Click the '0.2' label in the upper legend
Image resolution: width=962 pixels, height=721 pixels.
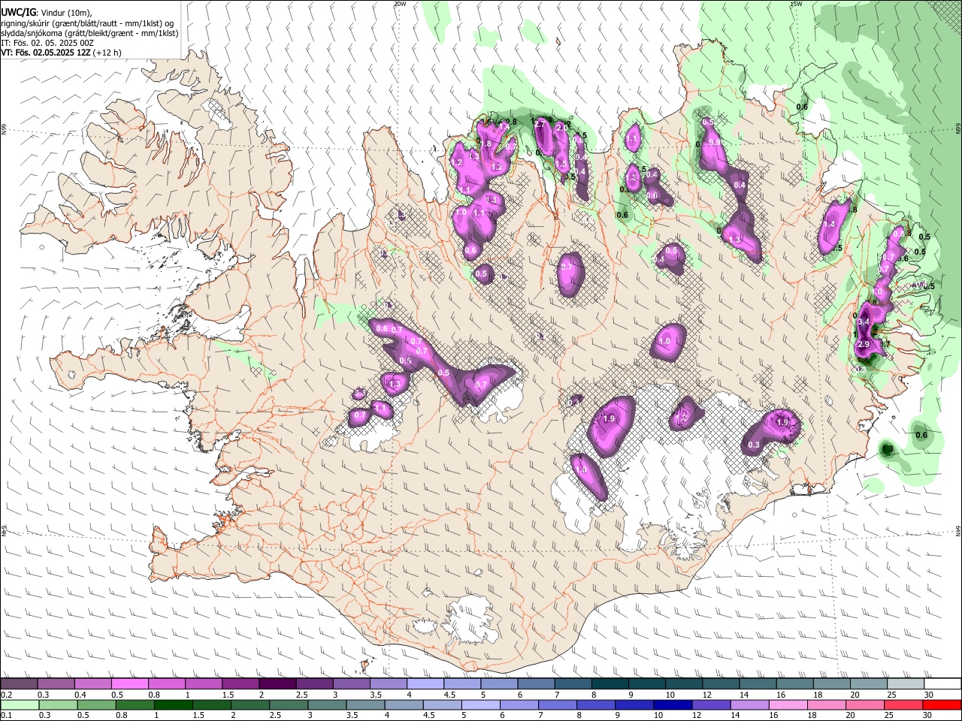click(x=6, y=695)
